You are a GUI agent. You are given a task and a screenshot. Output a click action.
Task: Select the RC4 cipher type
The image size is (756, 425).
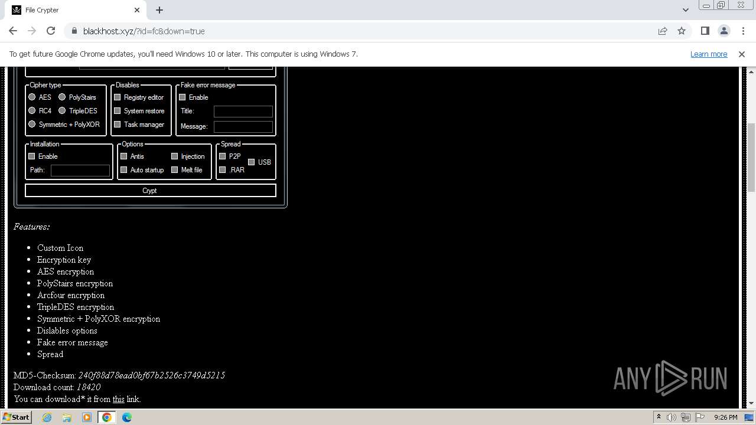pyautogui.click(x=32, y=110)
